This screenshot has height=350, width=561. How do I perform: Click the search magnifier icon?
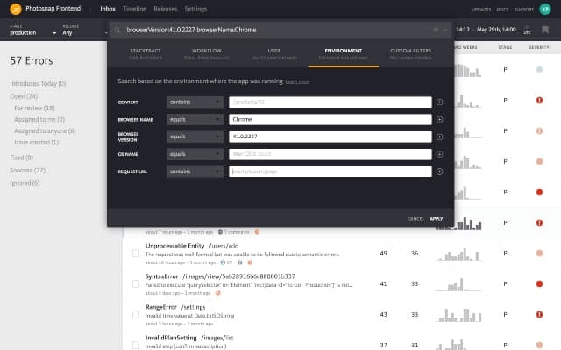pos(117,31)
